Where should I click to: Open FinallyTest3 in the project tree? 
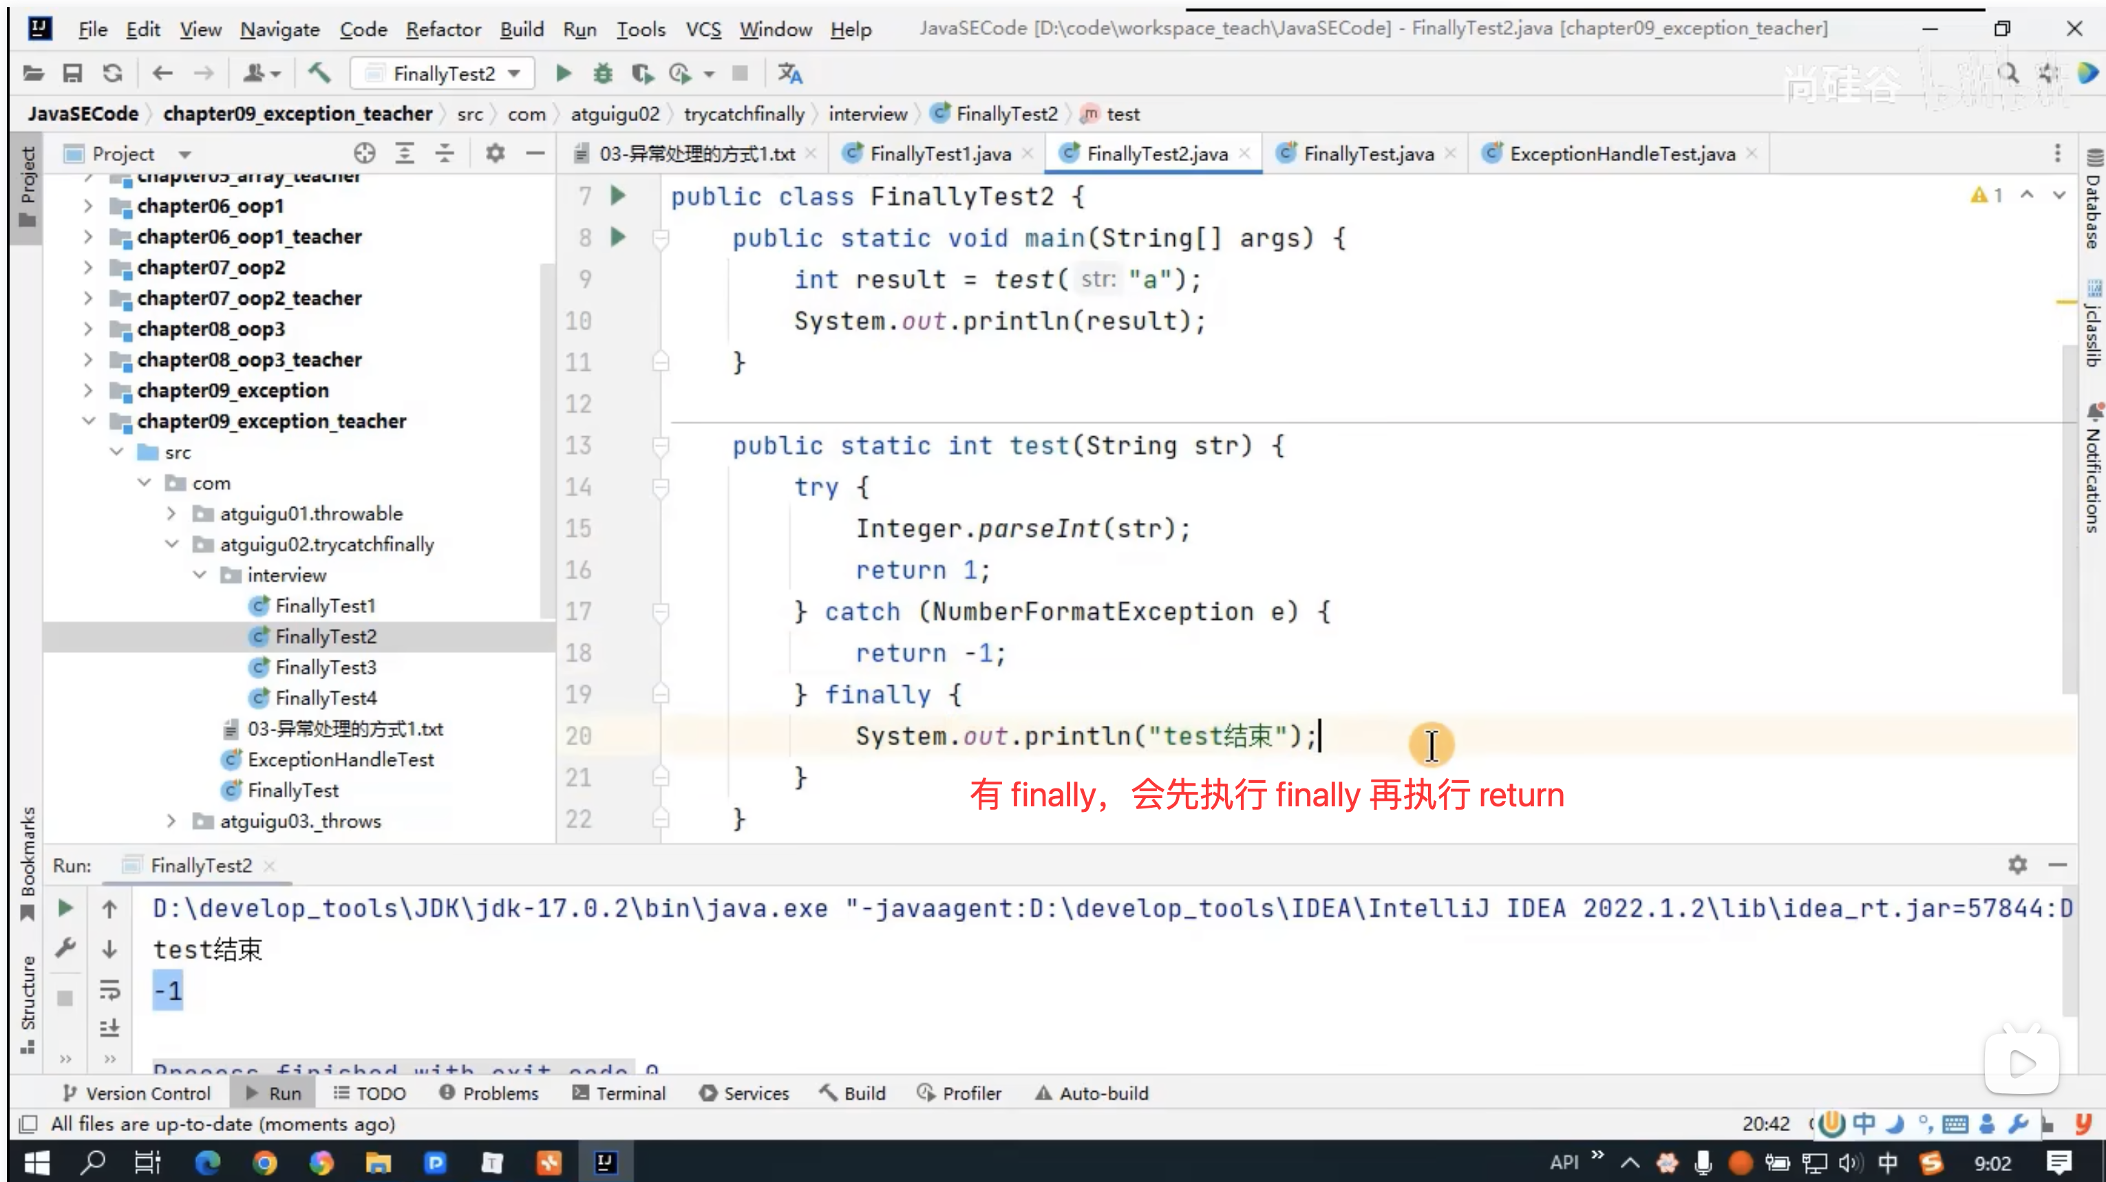pyautogui.click(x=326, y=667)
